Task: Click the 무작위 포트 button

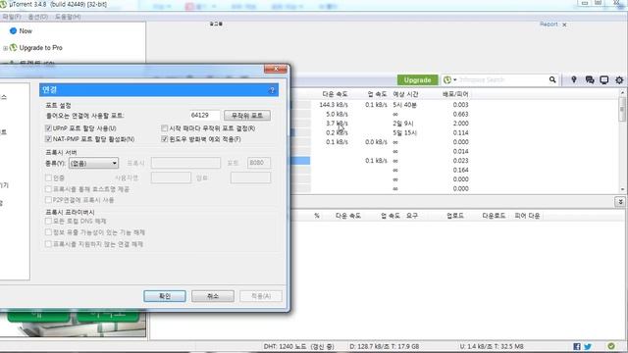Action: coord(247,116)
